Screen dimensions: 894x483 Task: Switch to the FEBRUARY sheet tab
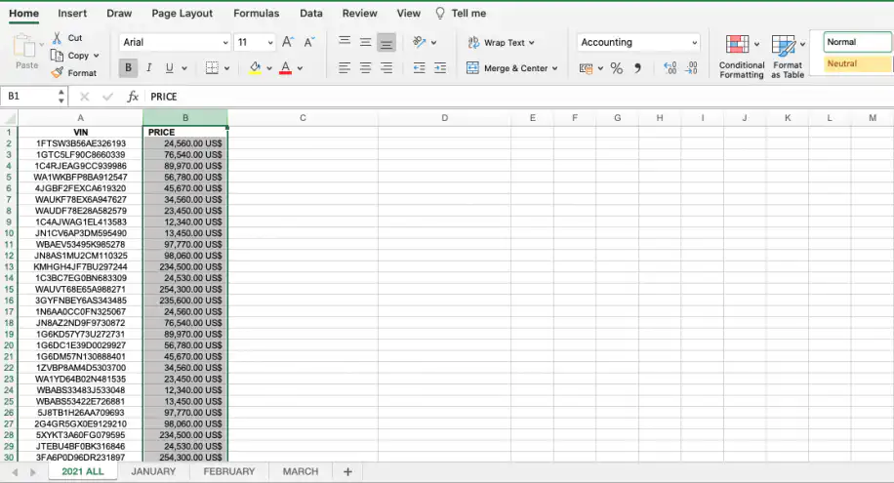pos(229,471)
